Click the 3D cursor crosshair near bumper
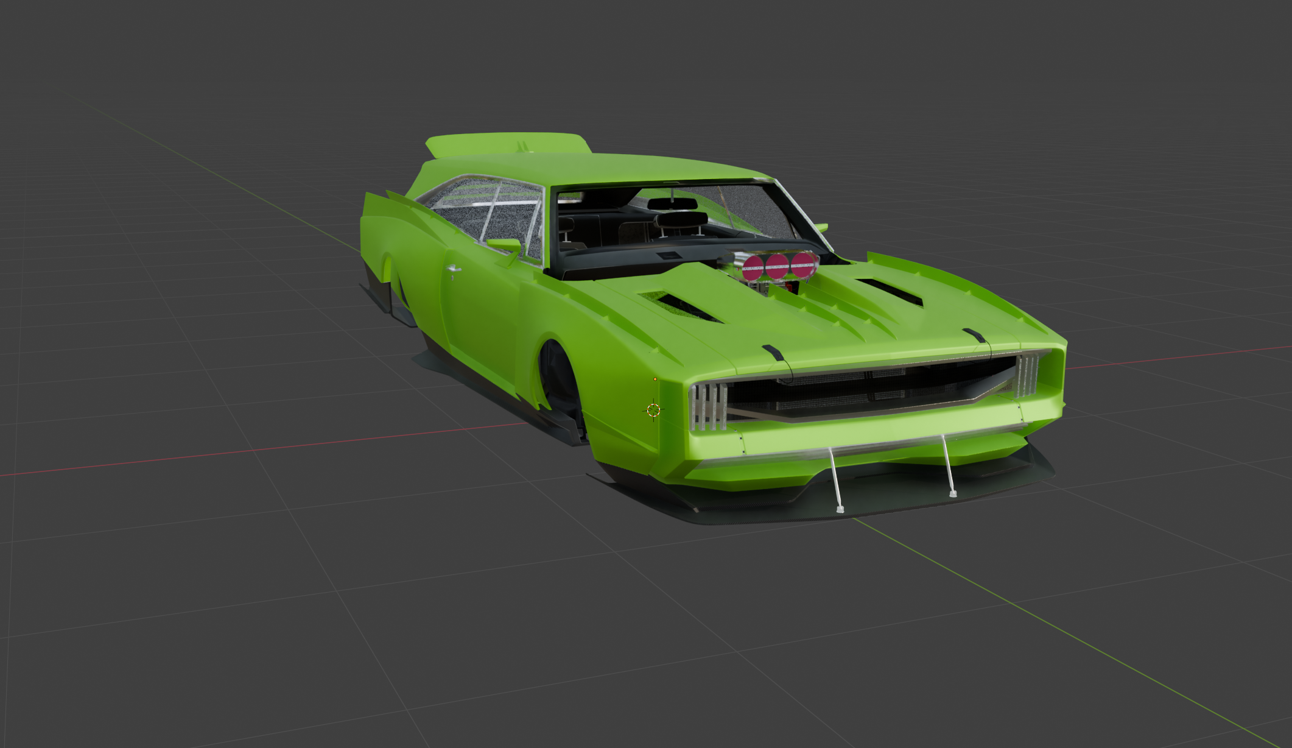This screenshot has height=748, width=1292. [x=653, y=410]
